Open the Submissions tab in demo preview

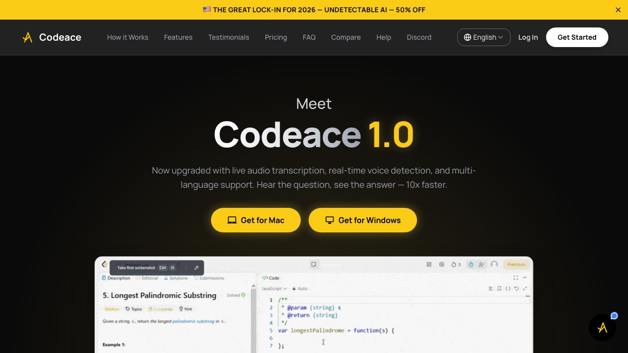click(209, 278)
